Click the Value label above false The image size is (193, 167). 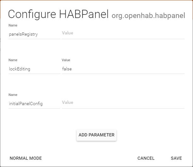(x=66, y=60)
